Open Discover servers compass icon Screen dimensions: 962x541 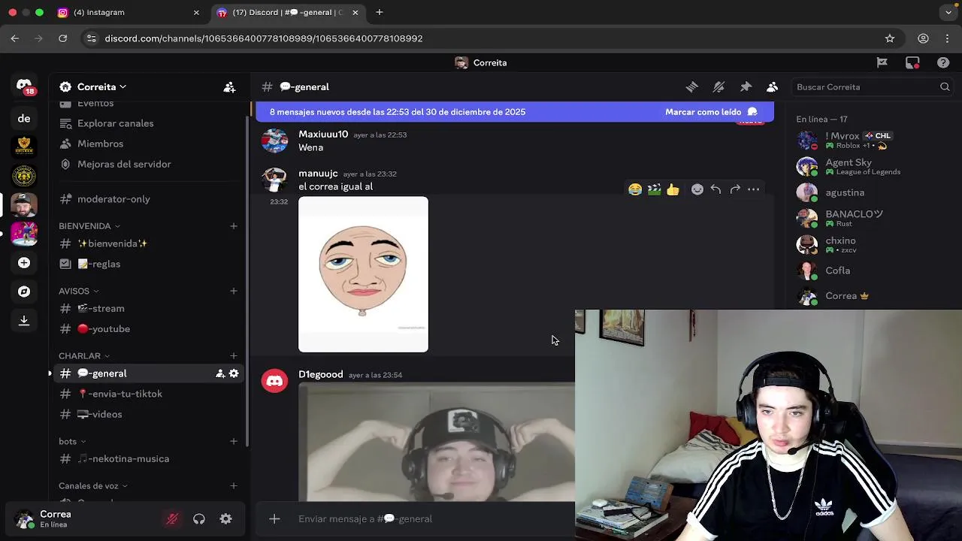(x=24, y=292)
